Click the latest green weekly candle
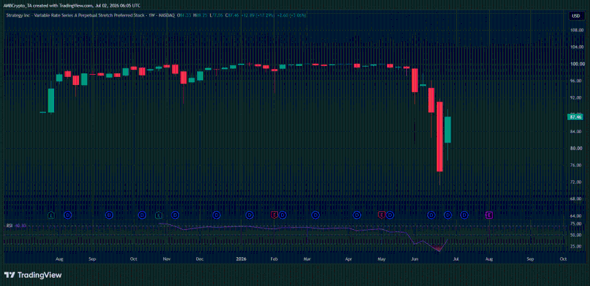Screen dimensions: 590x286 [448, 130]
